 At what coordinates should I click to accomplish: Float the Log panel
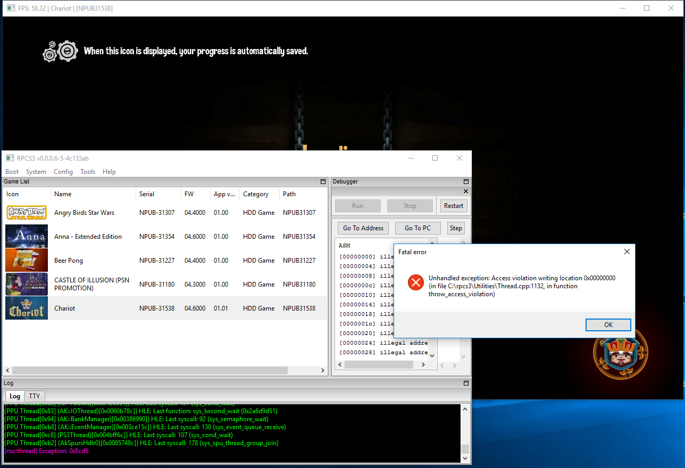466,383
